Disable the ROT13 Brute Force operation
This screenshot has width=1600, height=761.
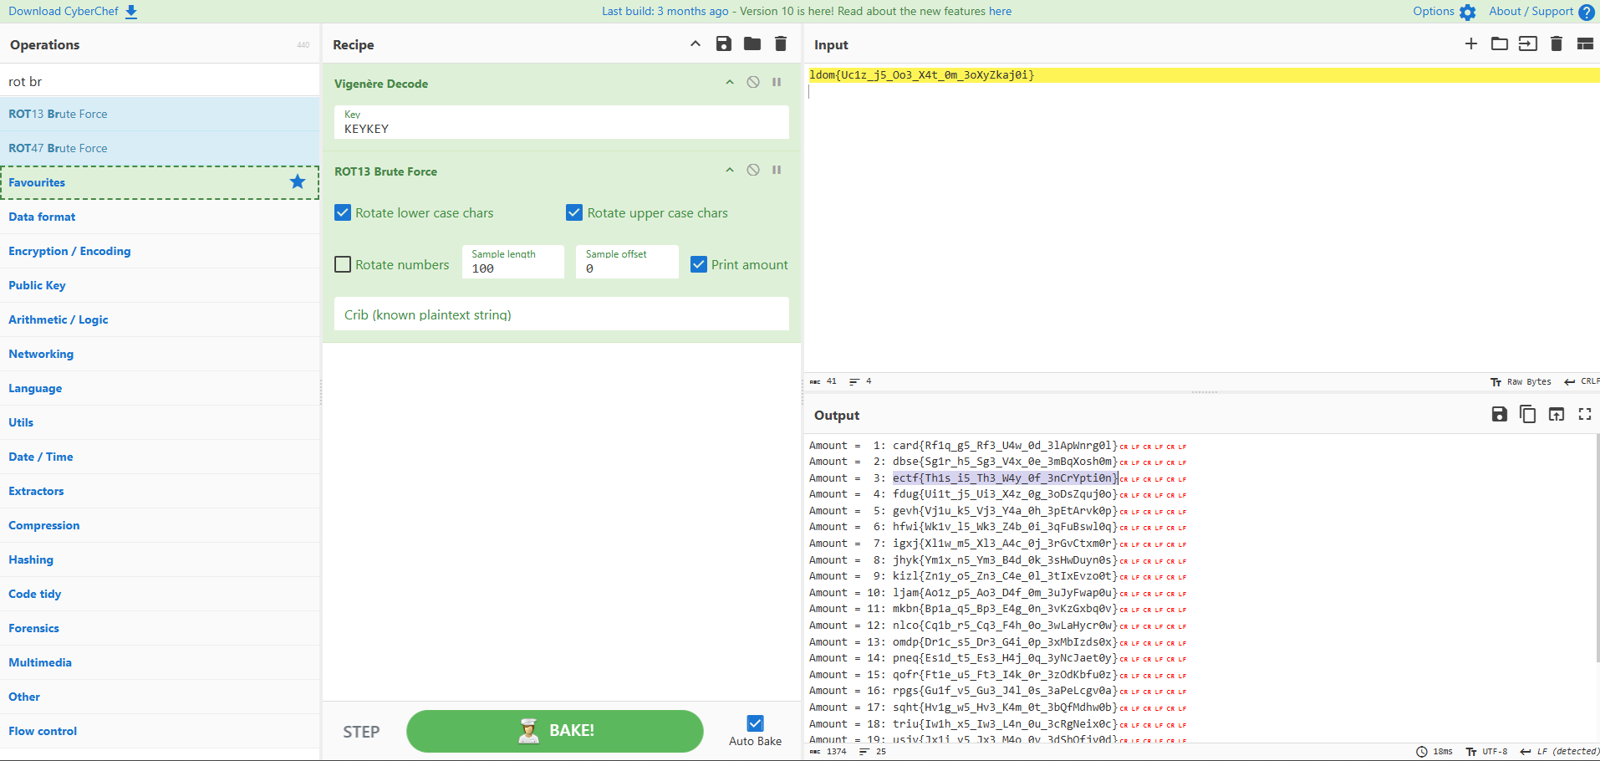pos(753,170)
